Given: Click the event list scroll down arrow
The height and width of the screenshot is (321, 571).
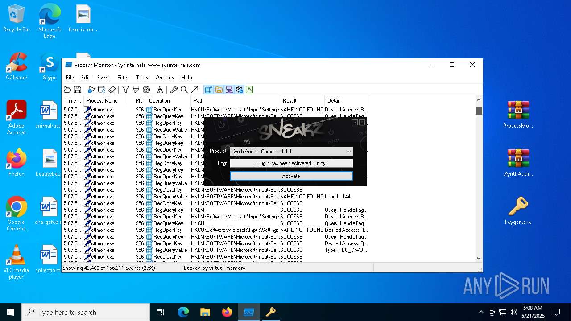Looking at the screenshot, I should tap(479, 258).
